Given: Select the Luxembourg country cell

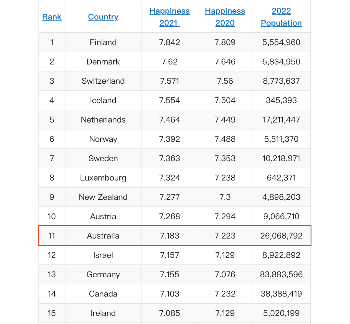Looking at the screenshot, I should [x=103, y=178].
